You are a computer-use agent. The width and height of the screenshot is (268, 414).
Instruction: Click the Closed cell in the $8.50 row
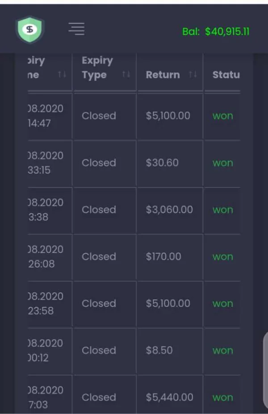99,351
